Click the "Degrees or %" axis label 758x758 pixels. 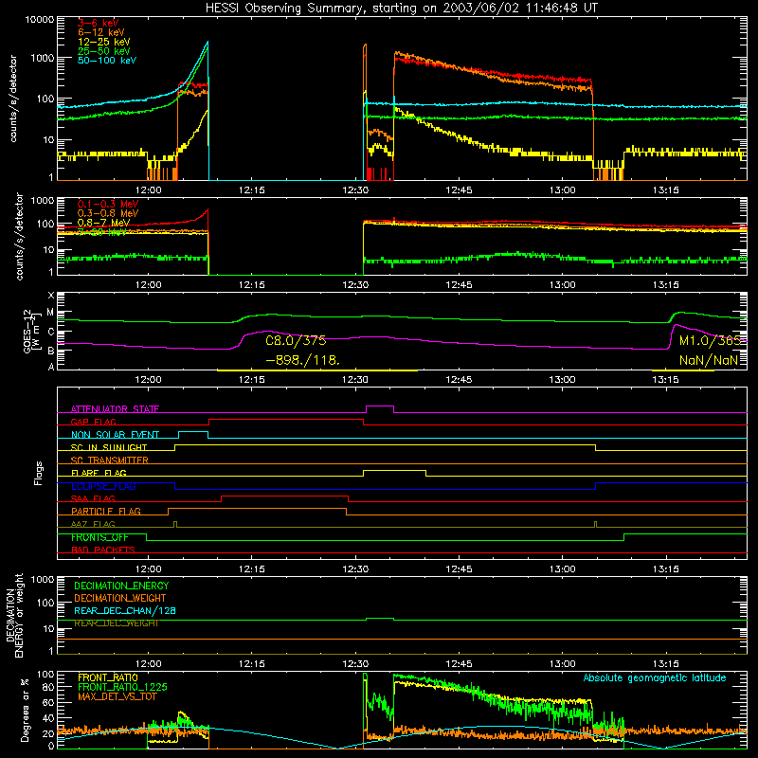point(25,710)
